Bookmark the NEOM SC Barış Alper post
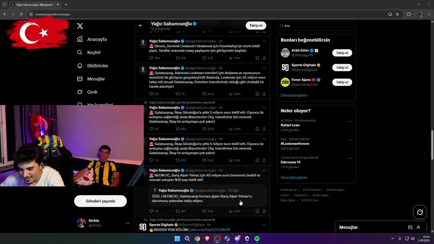This screenshot has width=434, height=244. [x=257, y=211]
